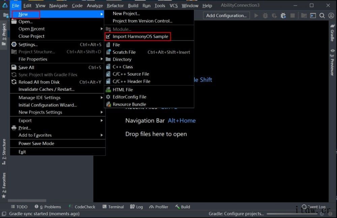Expand the Export submenu
Screen dimensions: 337x218
58,121
